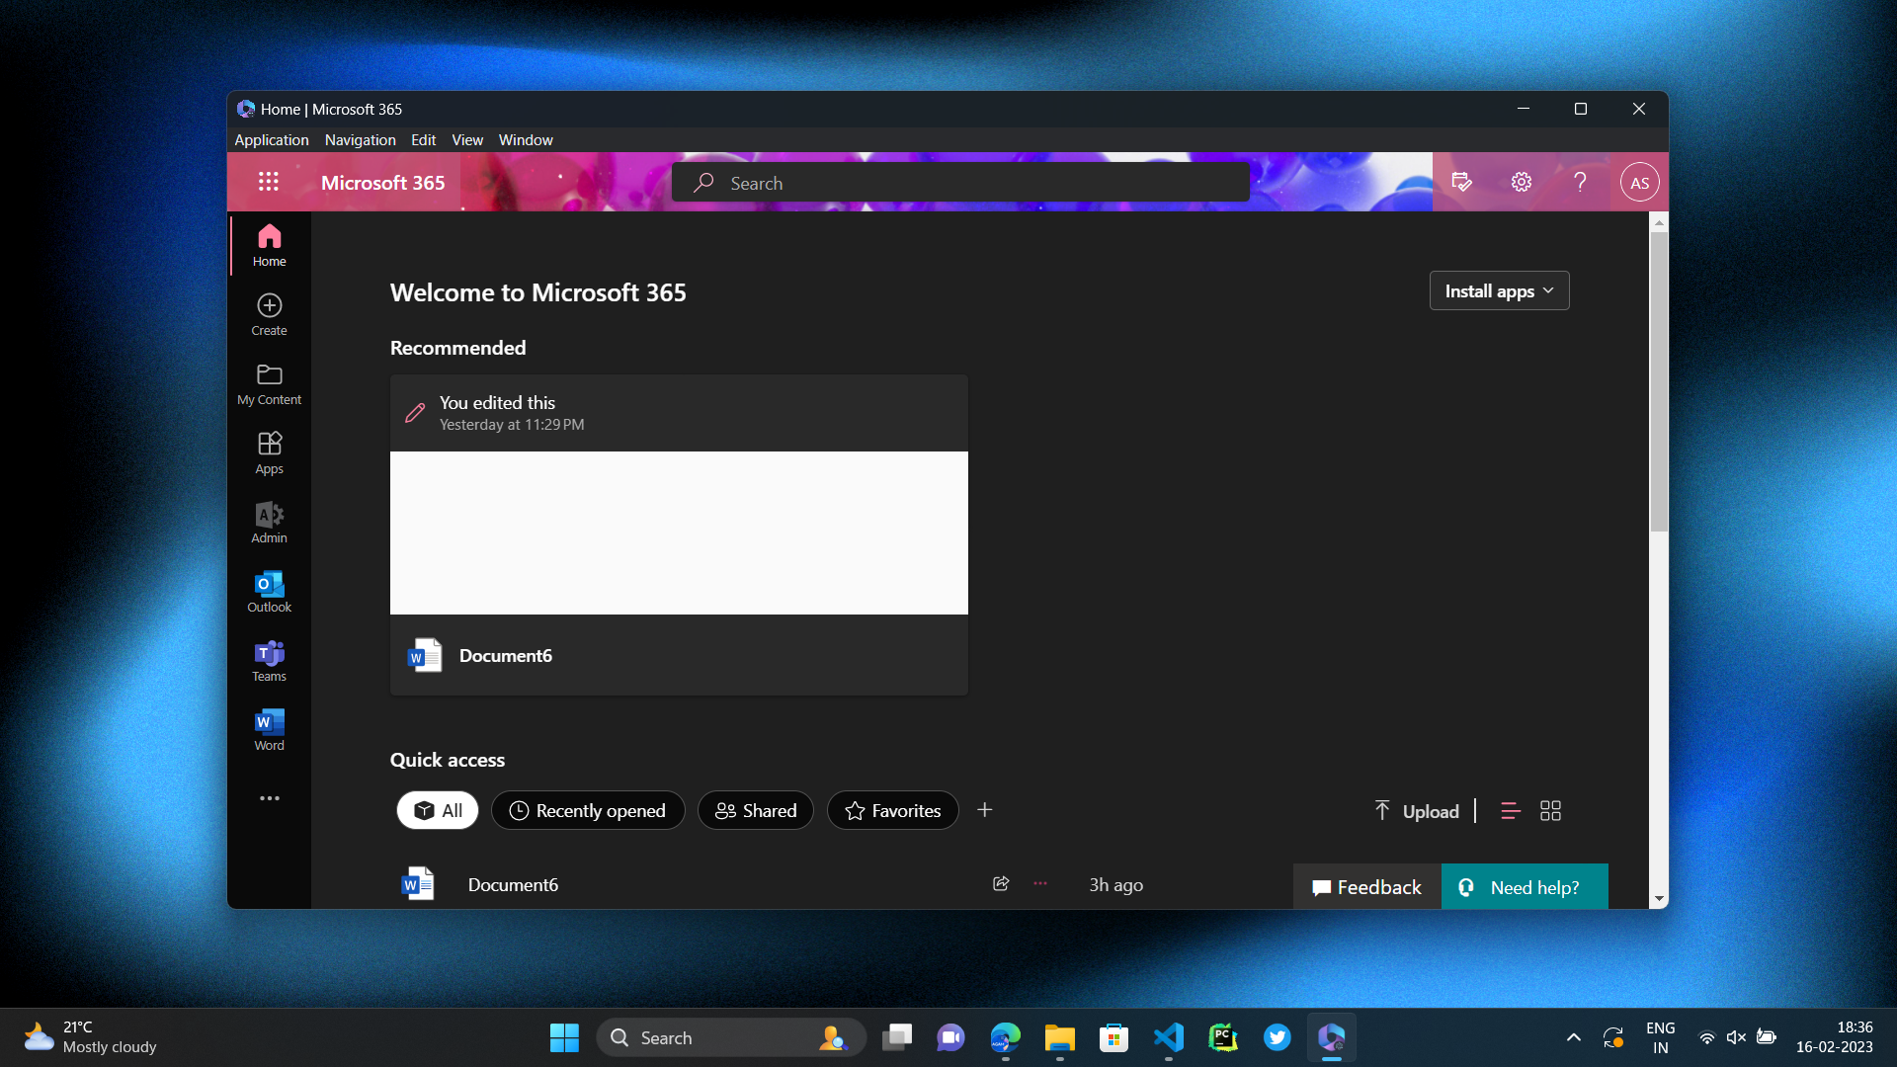Switch to grid view layout
Viewport: 1897px width, 1067px height.
pos(1550,811)
